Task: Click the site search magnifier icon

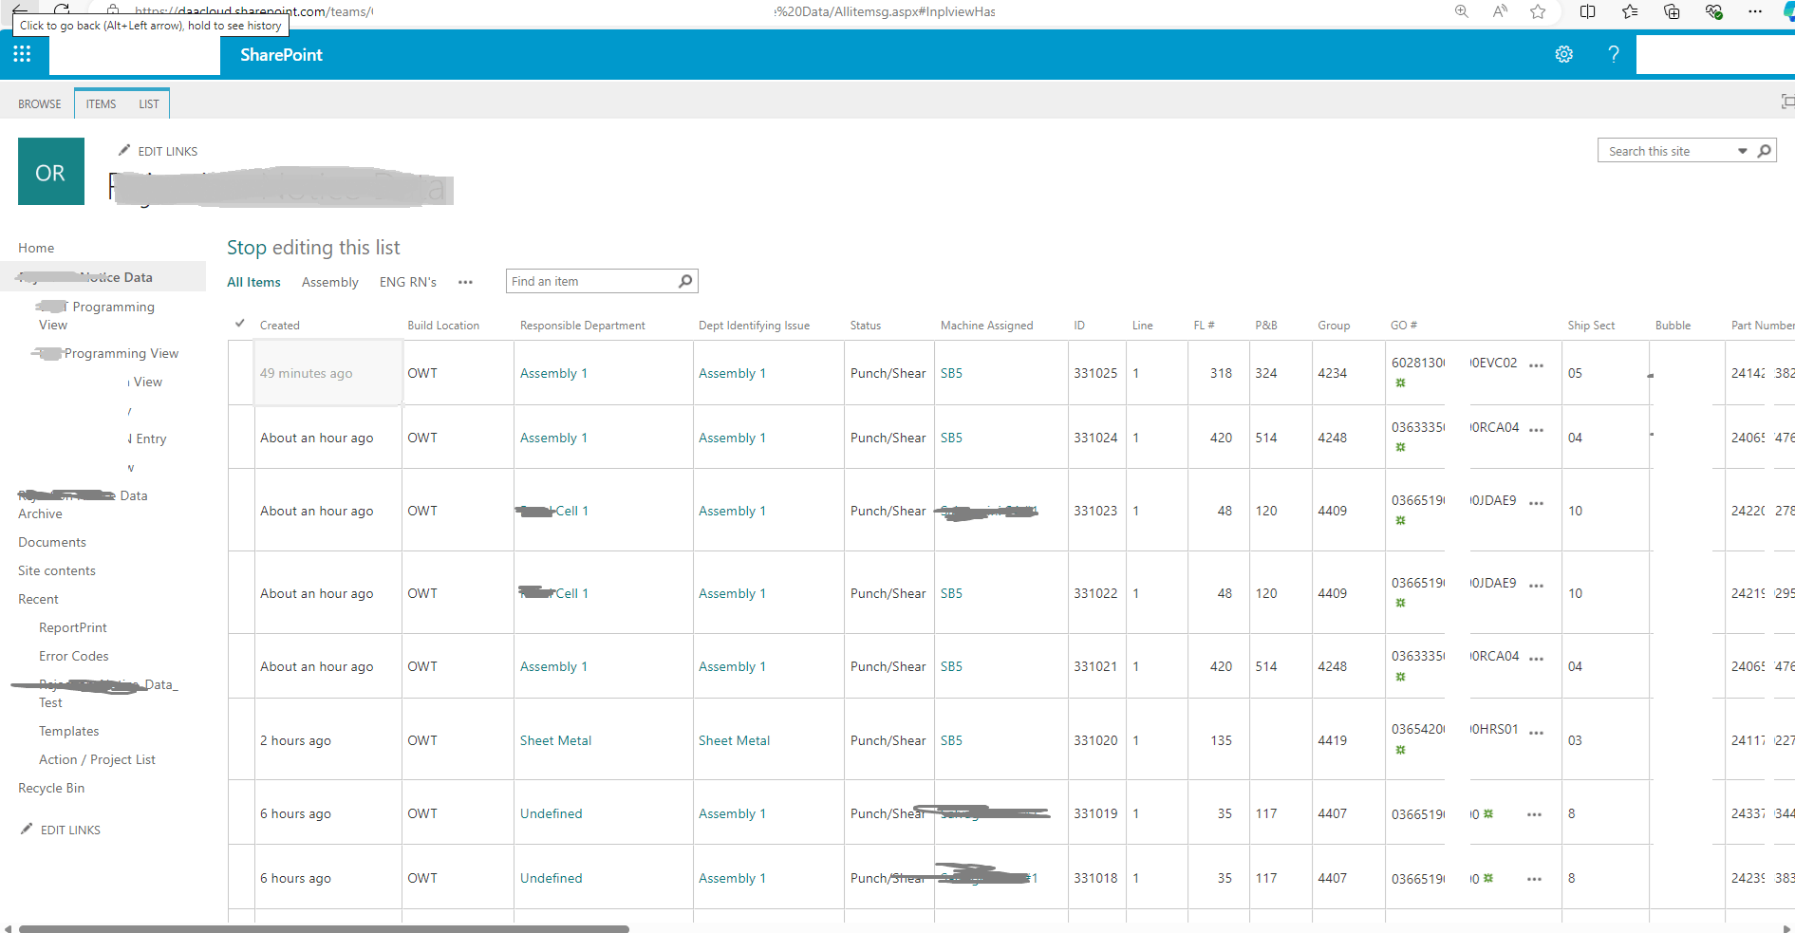Action: click(1765, 151)
